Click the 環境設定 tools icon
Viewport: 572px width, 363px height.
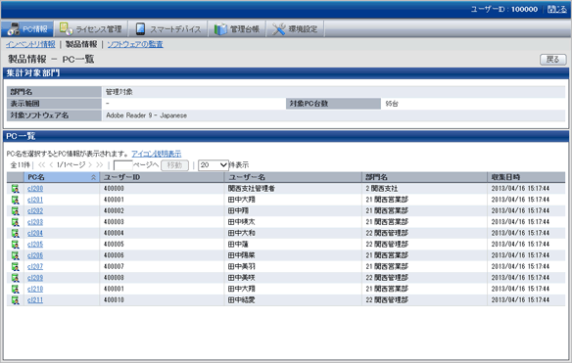pos(279,29)
